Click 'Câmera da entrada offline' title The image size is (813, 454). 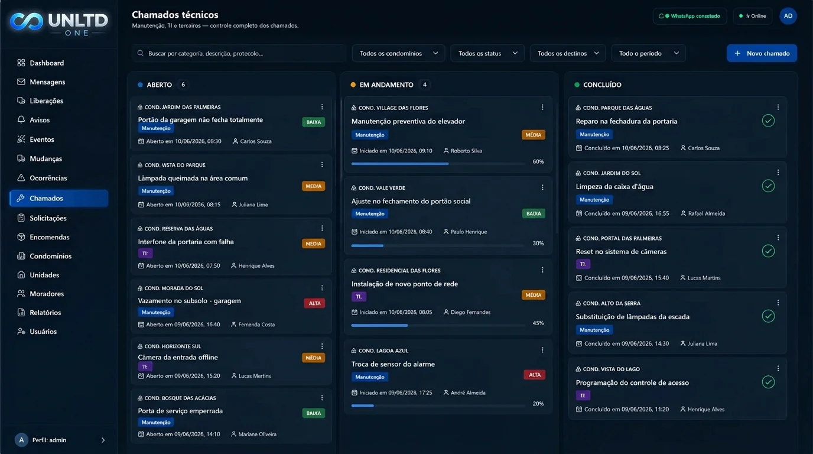(178, 357)
